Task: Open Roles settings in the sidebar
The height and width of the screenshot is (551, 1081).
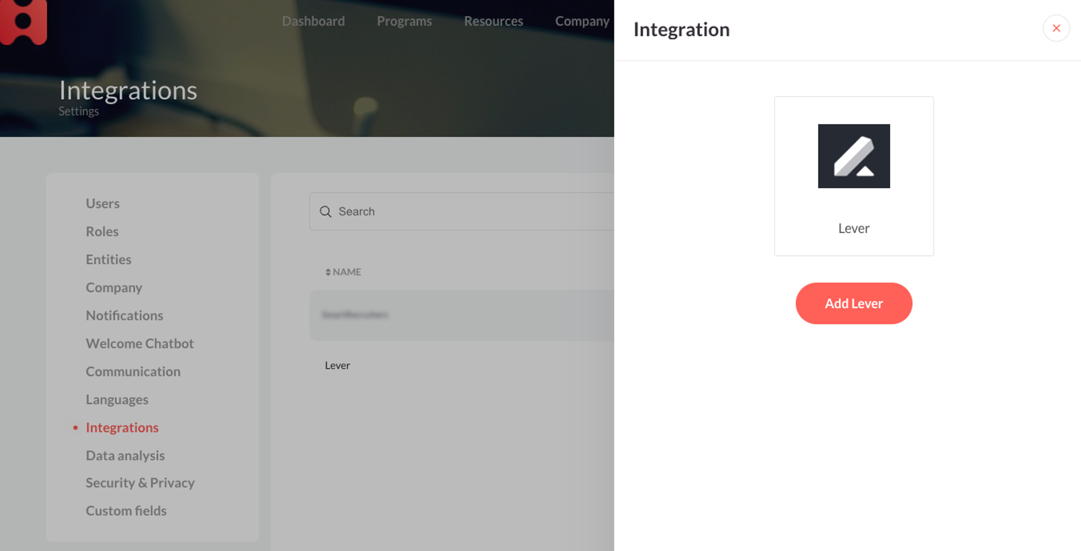Action: [x=102, y=231]
